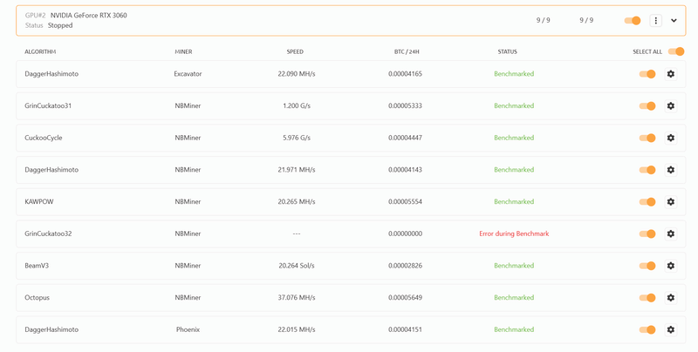Click the STATUS column header
The image size is (698, 352).
507,52
